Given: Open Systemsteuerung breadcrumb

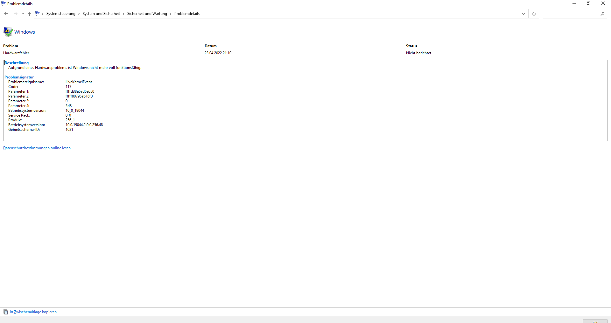Looking at the screenshot, I should click(x=61, y=14).
